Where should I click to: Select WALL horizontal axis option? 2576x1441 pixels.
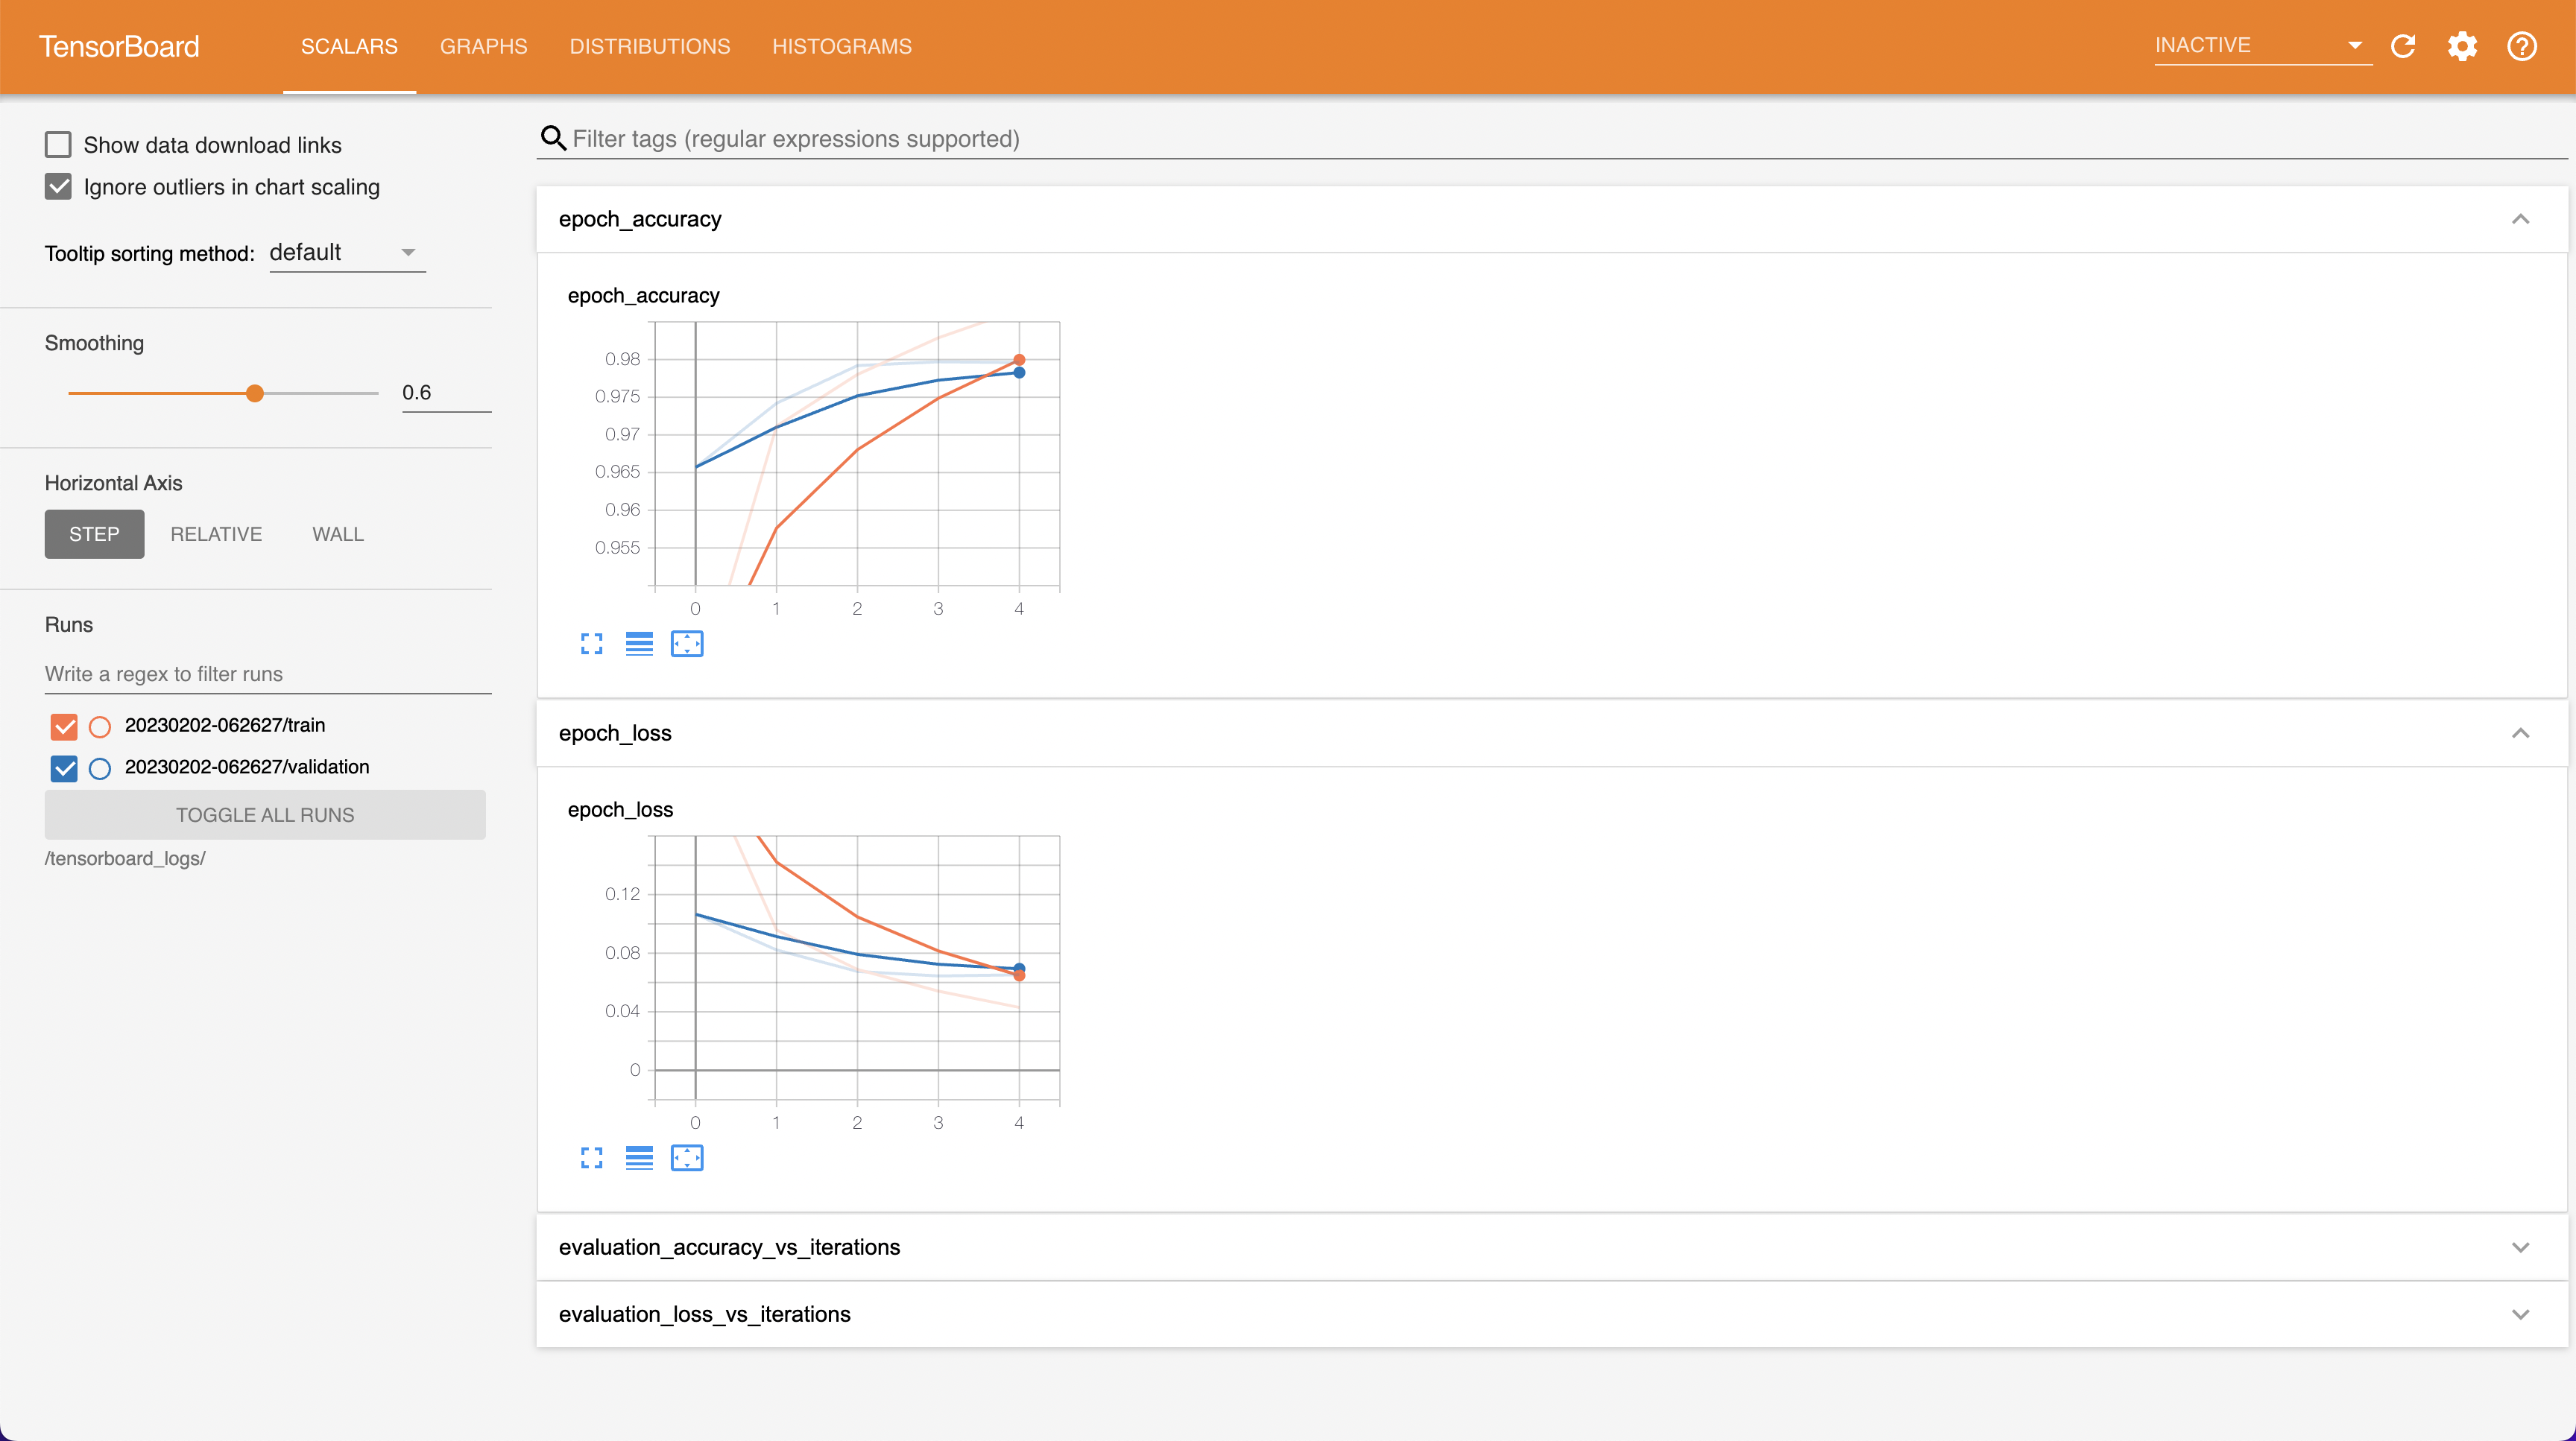[336, 532]
